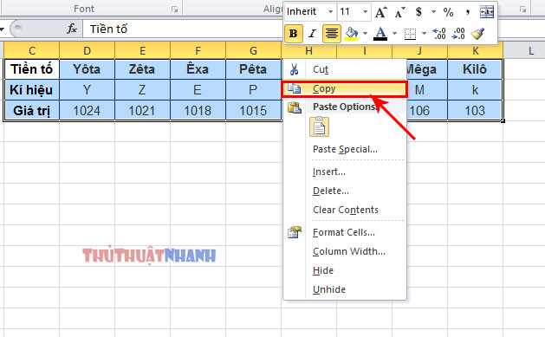Click the Format Cells icon in menu
545x337 pixels.
click(x=295, y=232)
